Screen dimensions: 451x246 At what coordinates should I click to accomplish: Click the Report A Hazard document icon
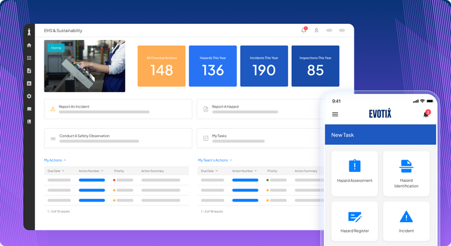point(206,109)
